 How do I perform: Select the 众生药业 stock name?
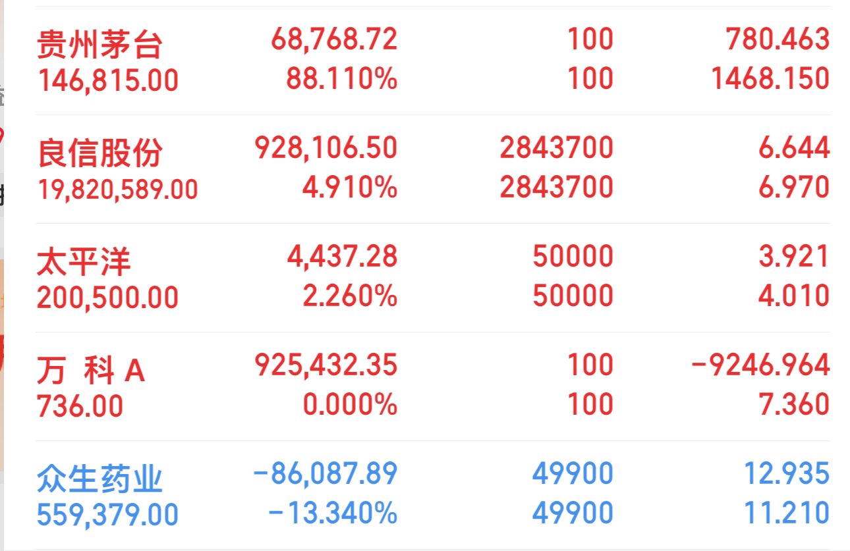[99, 479]
